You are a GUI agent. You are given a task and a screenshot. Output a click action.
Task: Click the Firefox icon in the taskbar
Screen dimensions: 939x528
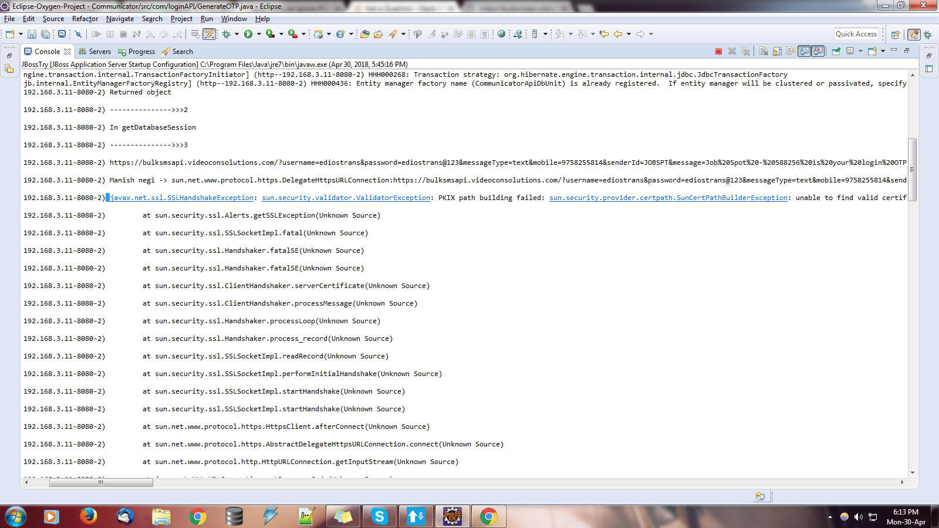88,516
